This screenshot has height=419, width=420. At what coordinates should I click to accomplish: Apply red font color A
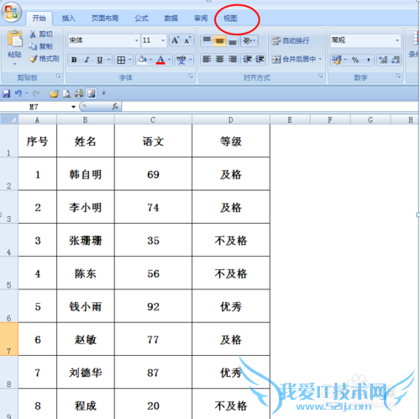click(160, 60)
